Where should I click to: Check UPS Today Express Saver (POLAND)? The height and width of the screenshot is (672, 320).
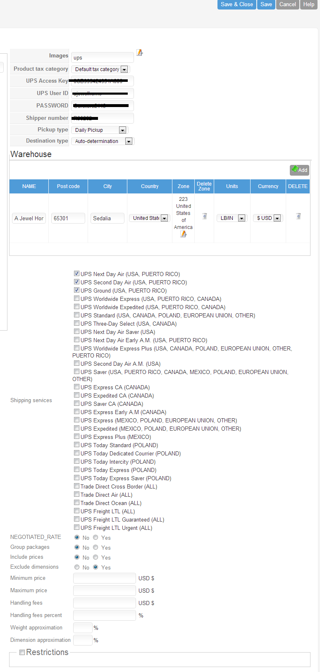(x=76, y=478)
